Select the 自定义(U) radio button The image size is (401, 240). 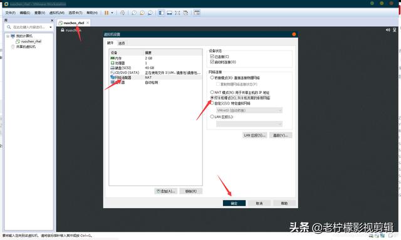(x=212, y=103)
